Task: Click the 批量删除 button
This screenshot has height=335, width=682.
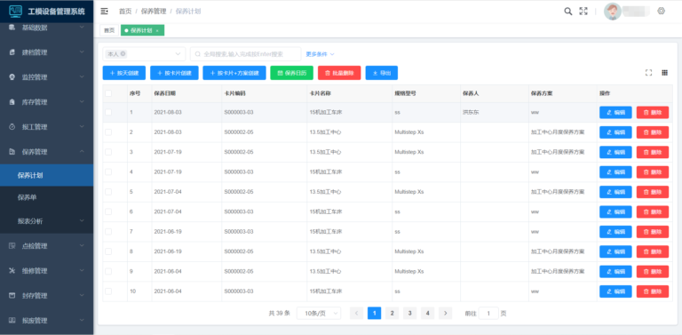Action: pyautogui.click(x=339, y=73)
